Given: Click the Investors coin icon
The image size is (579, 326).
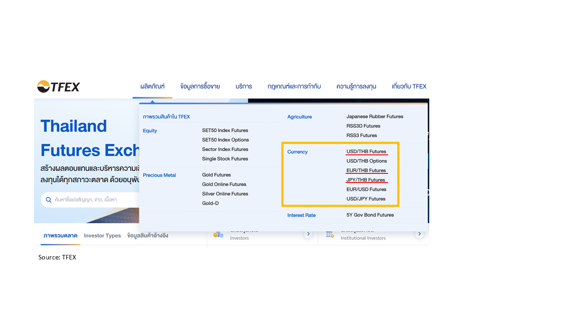Looking at the screenshot, I should coord(218,235).
